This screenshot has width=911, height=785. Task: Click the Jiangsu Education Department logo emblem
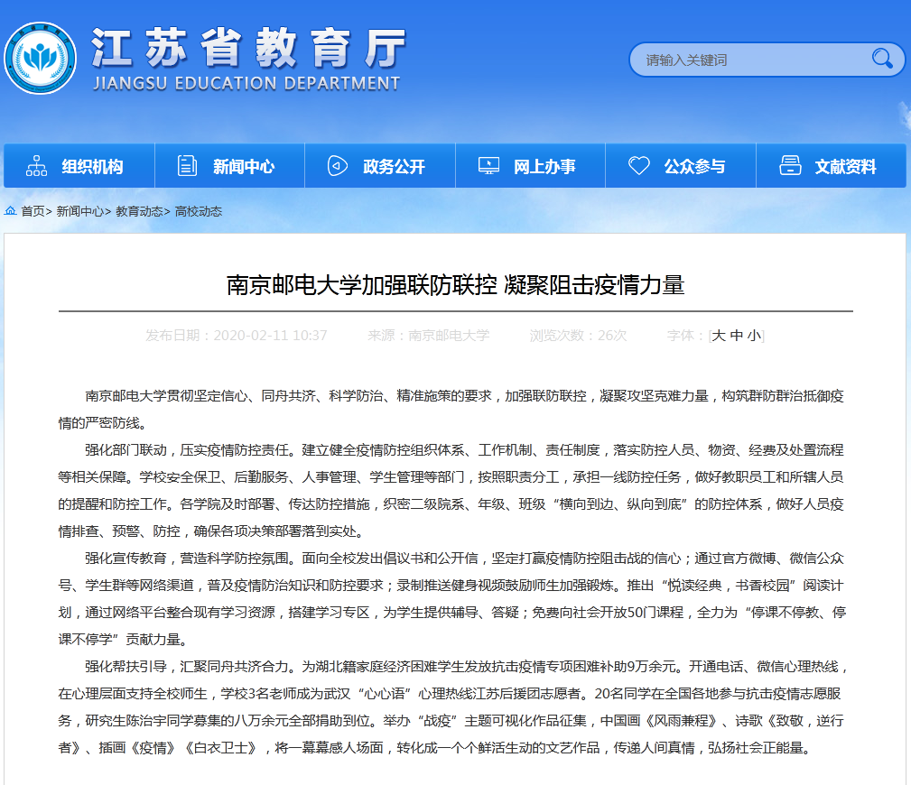[x=40, y=58]
